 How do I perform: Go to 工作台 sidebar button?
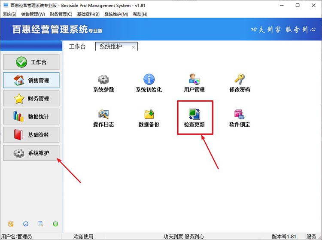click(31, 62)
